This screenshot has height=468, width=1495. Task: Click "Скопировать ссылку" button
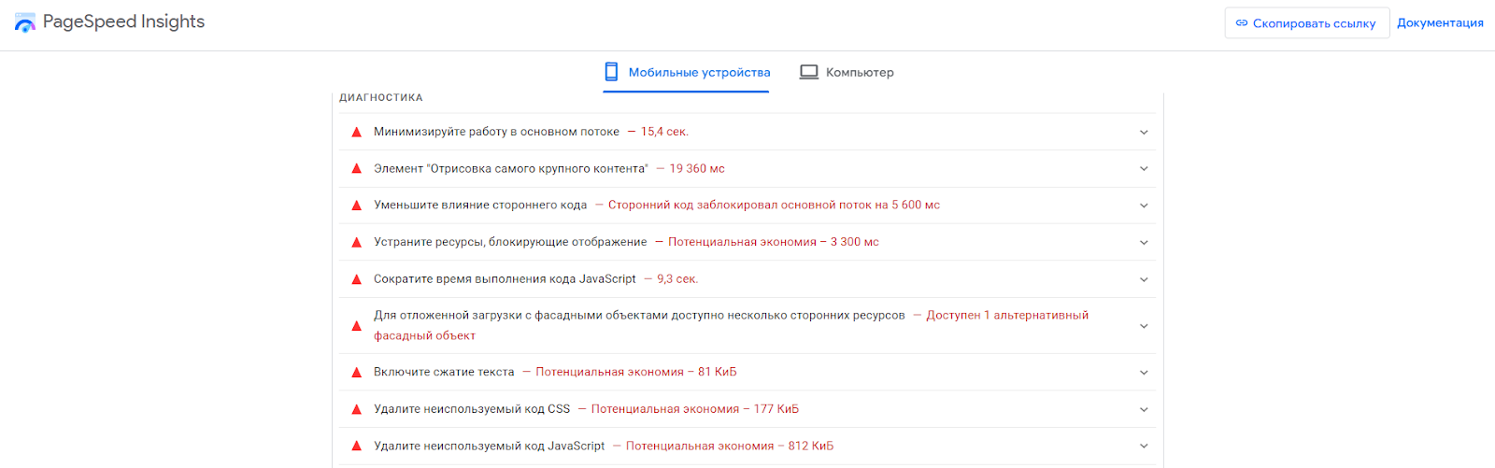1306,23
